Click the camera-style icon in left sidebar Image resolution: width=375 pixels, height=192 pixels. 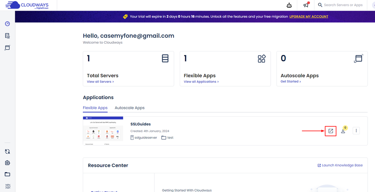tap(7, 163)
